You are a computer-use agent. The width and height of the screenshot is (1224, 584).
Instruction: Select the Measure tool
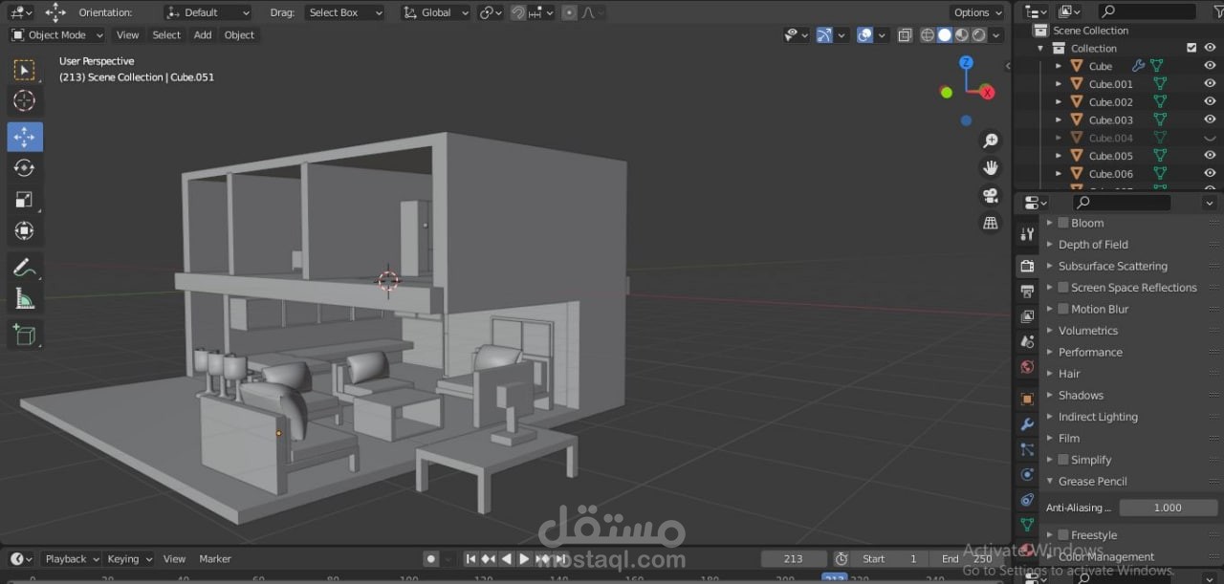(x=25, y=299)
